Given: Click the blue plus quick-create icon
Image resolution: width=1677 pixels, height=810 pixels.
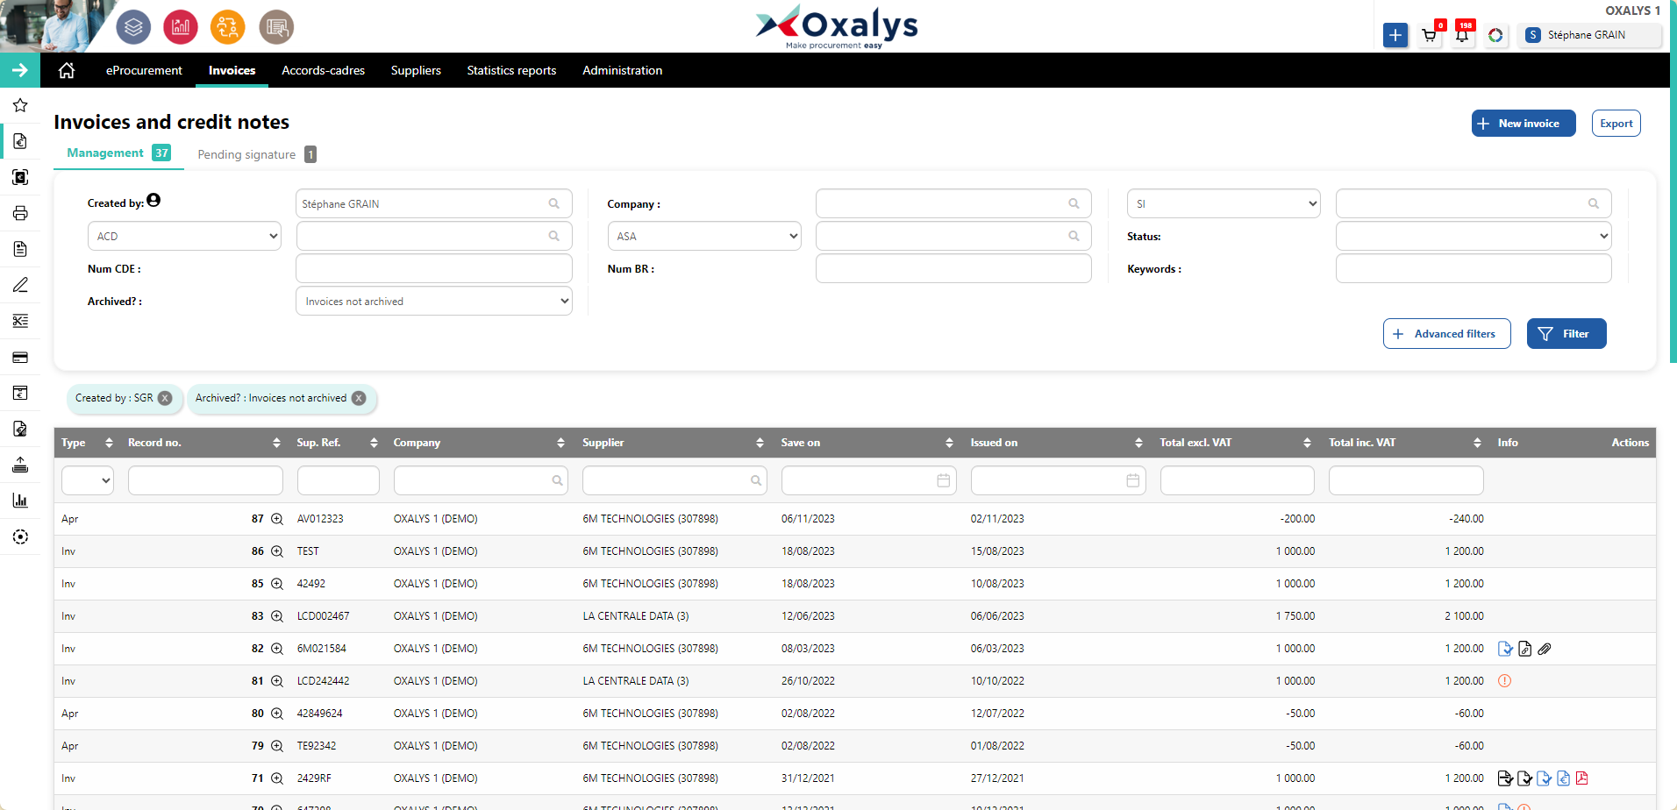Looking at the screenshot, I should coord(1395,35).
